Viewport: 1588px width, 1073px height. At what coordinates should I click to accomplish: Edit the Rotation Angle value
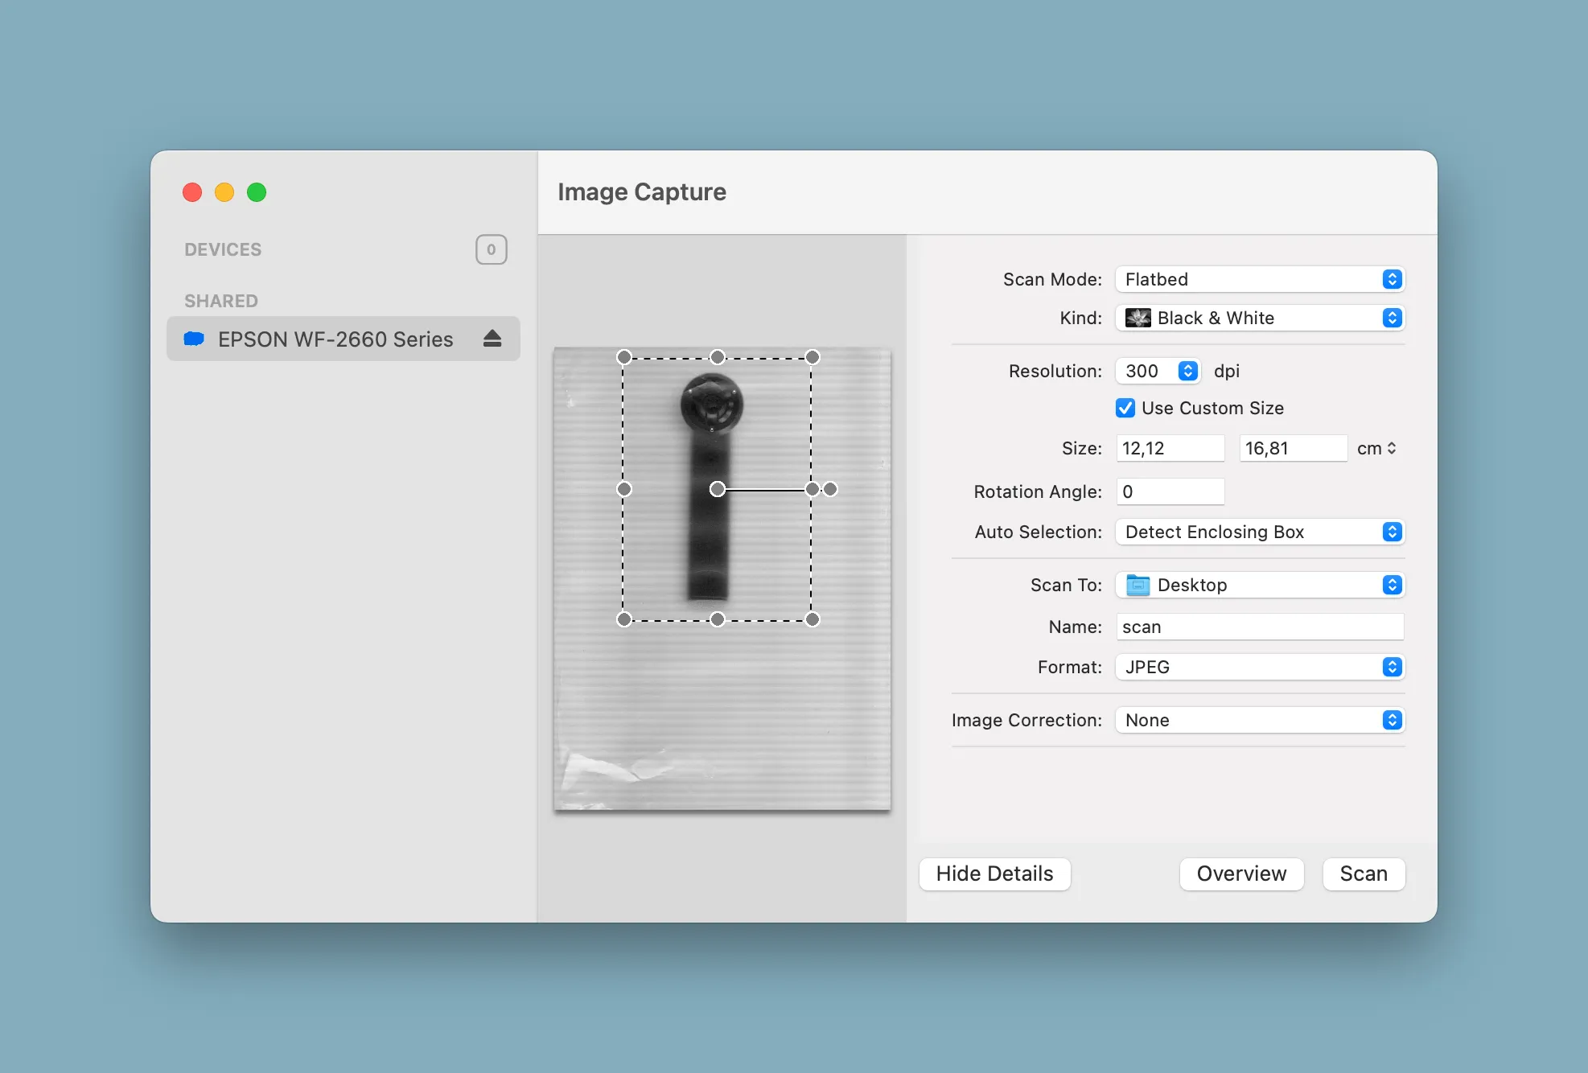(x=1170, y=491)
